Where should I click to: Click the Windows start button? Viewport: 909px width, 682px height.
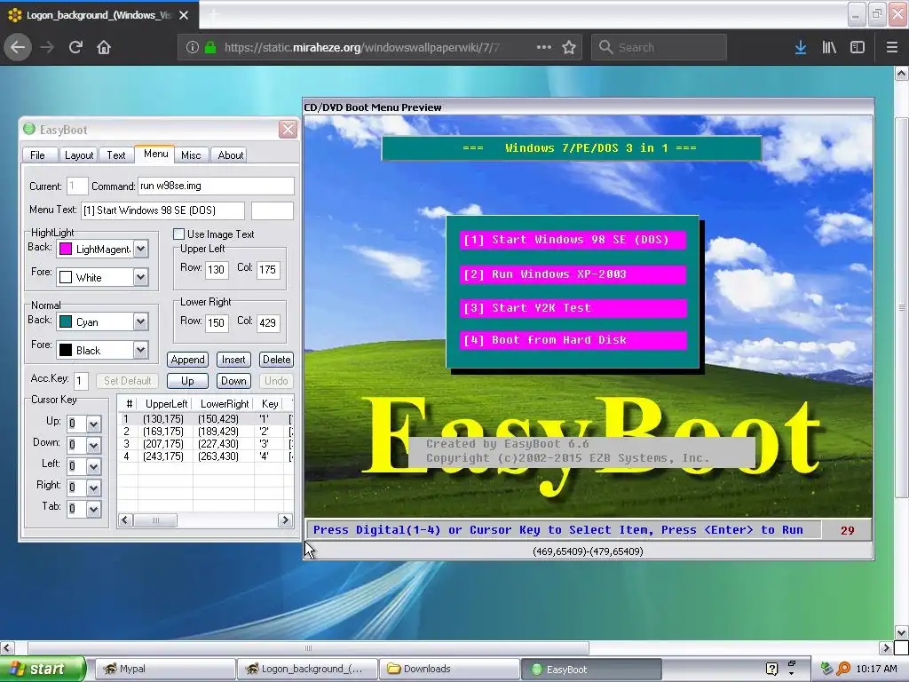point(43,669)
